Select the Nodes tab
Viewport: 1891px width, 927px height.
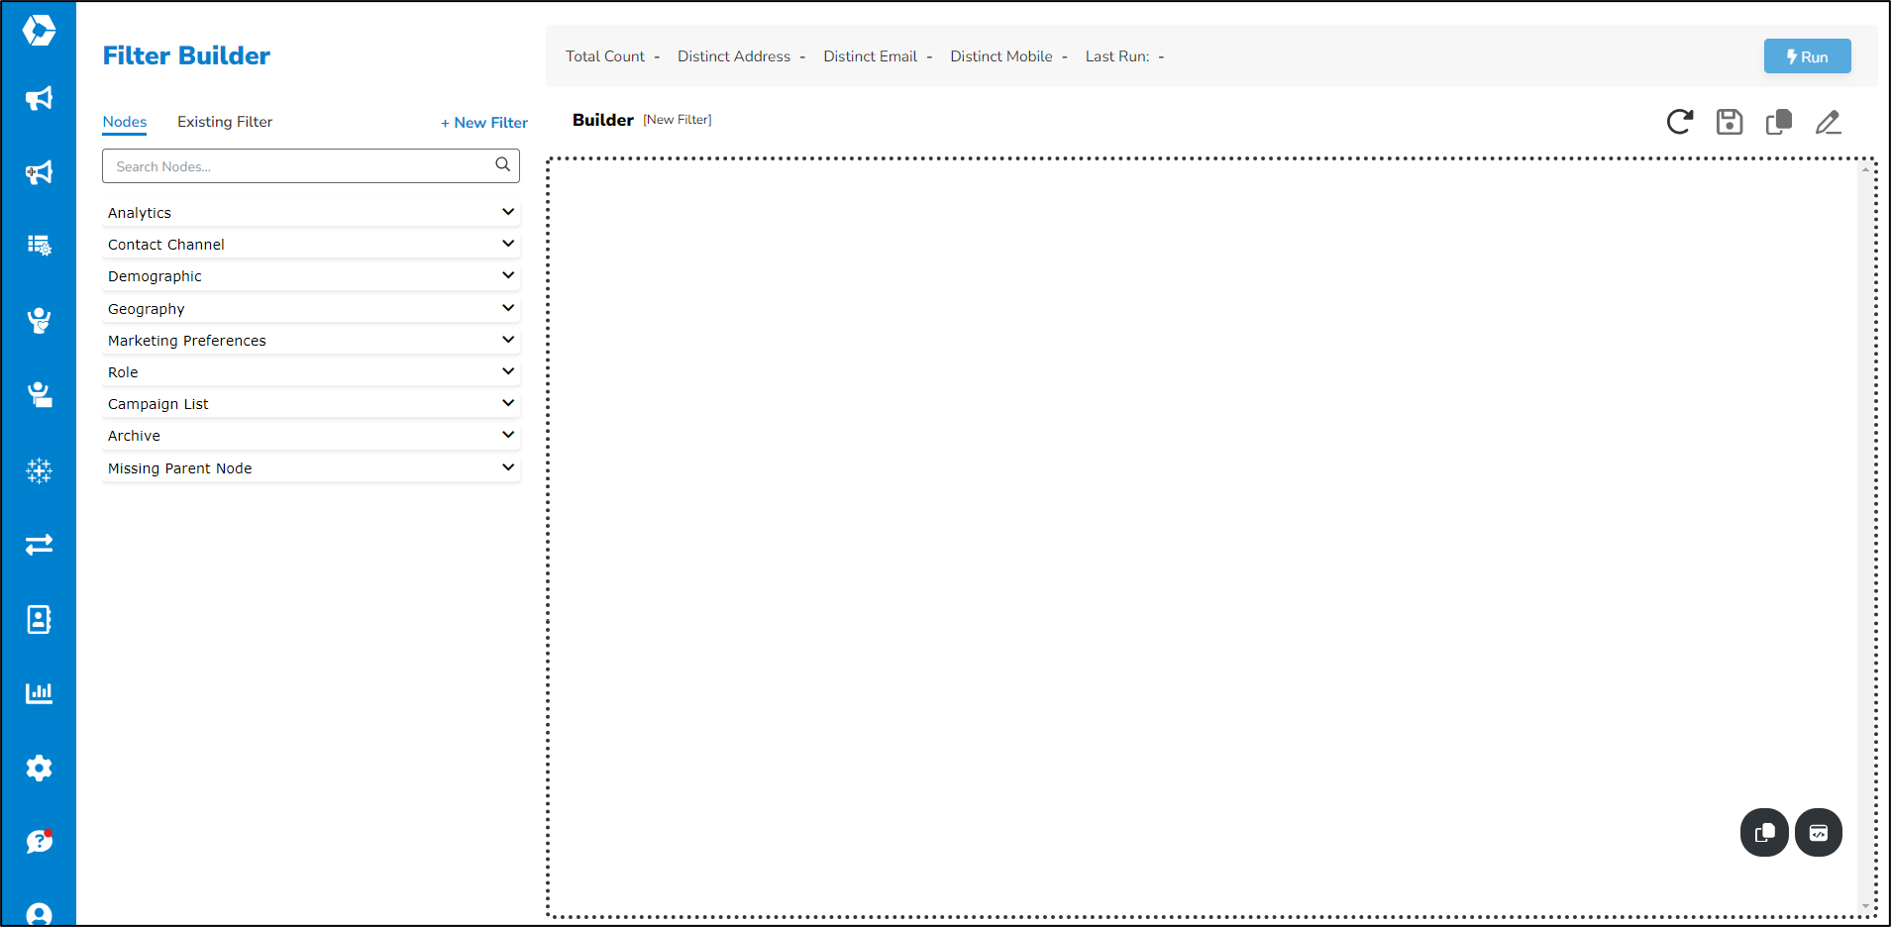click(124, 121)
